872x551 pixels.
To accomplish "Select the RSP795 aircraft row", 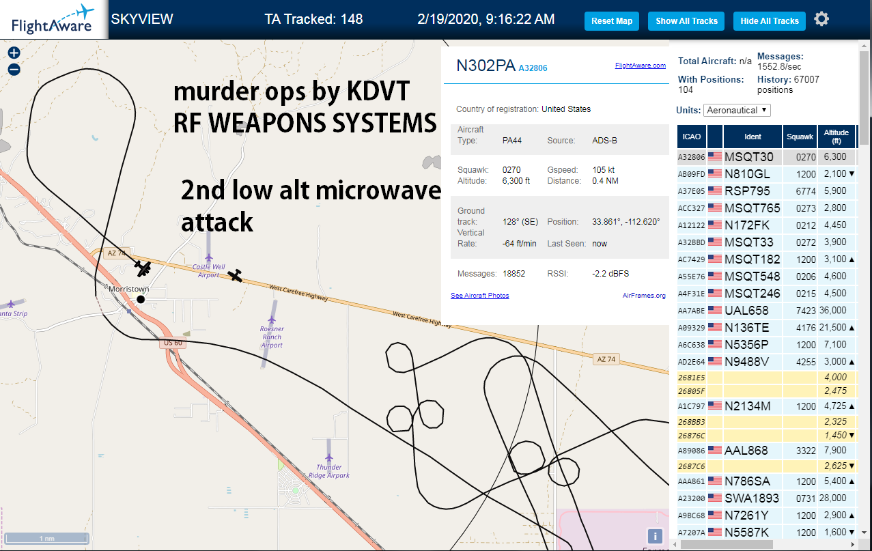I will (x=766, y=191).
